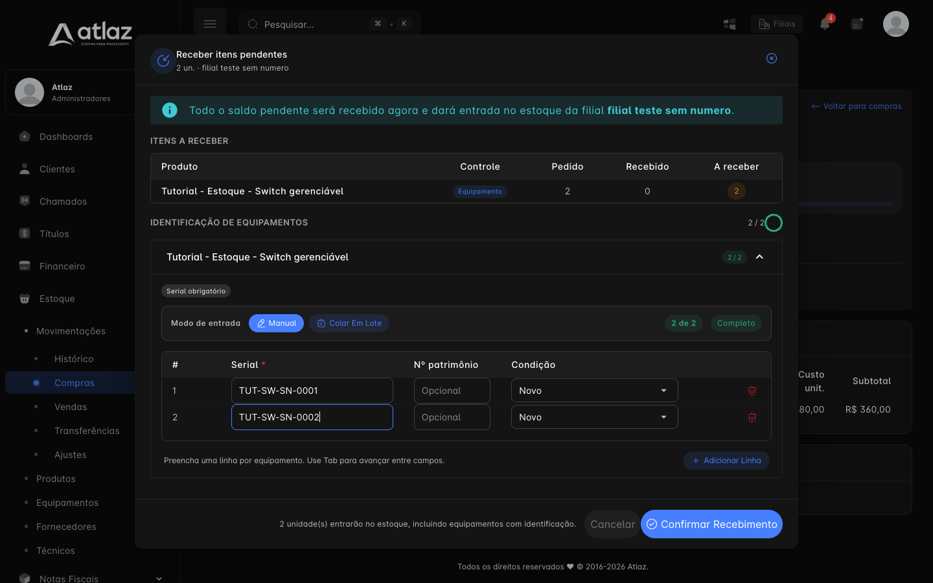933x583 pixels.
Task: Focus the Nº patrimônio field in row 2
Action: (452, 417)
